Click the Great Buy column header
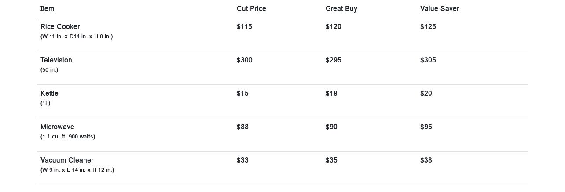 (x=341, y=9)
